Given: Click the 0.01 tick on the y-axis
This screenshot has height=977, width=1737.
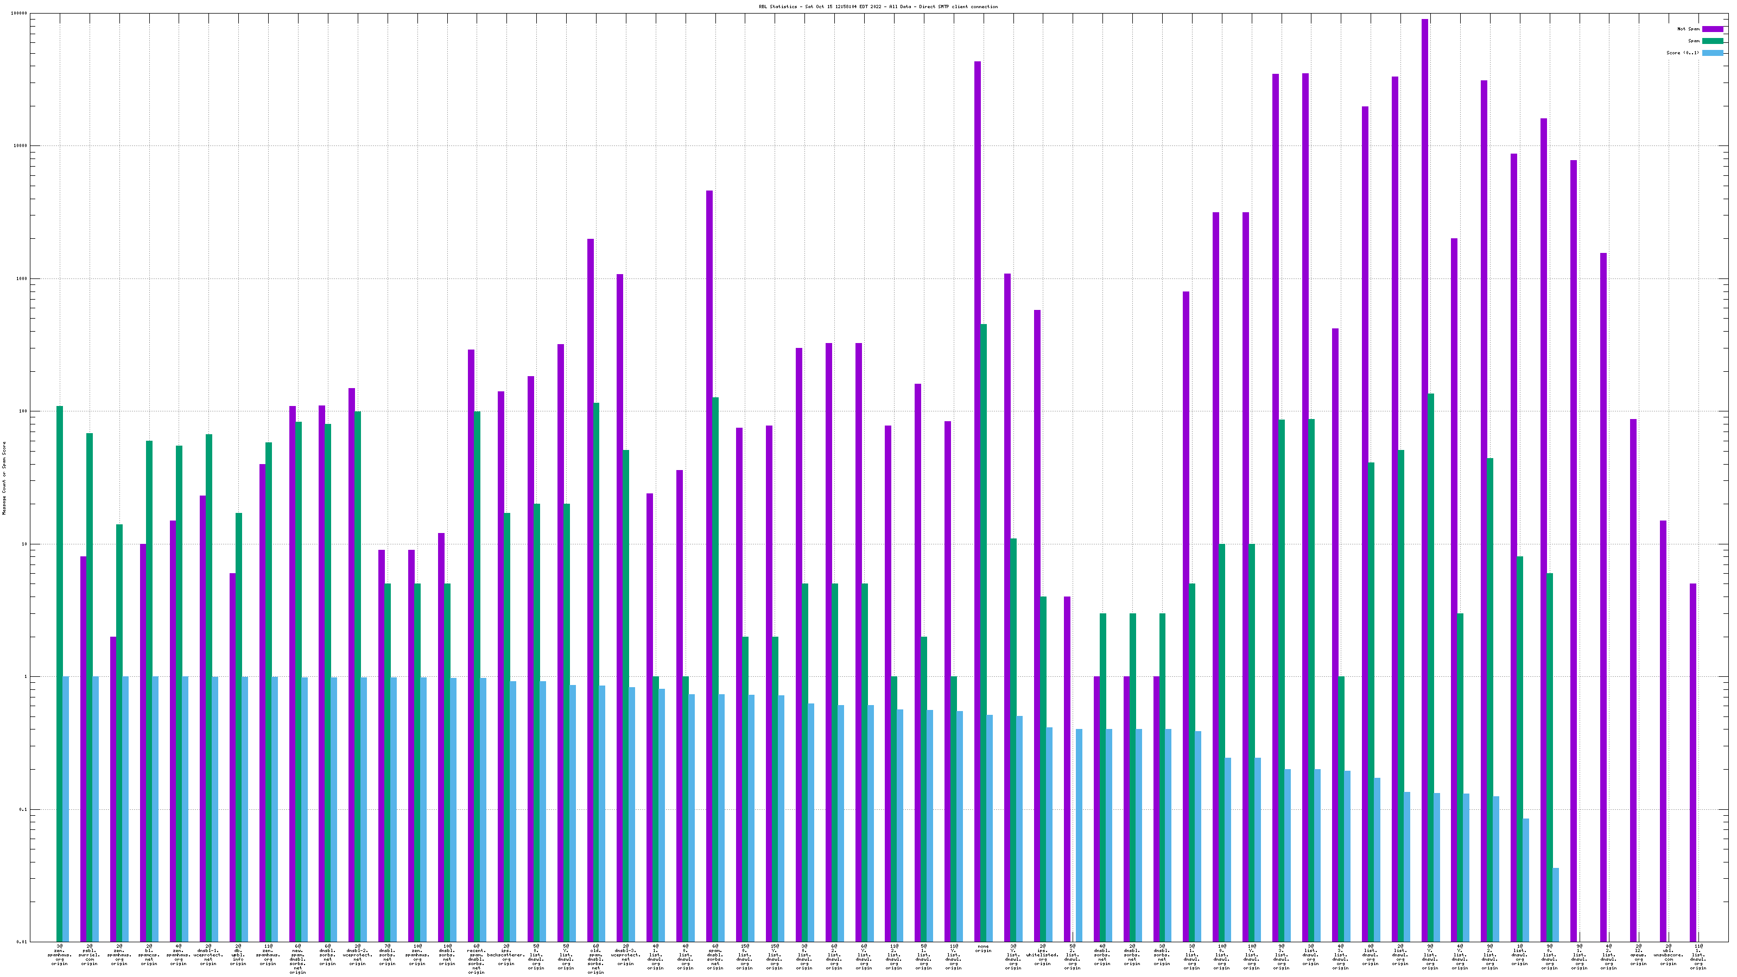Looking at the screenshot, I should 22,942.
